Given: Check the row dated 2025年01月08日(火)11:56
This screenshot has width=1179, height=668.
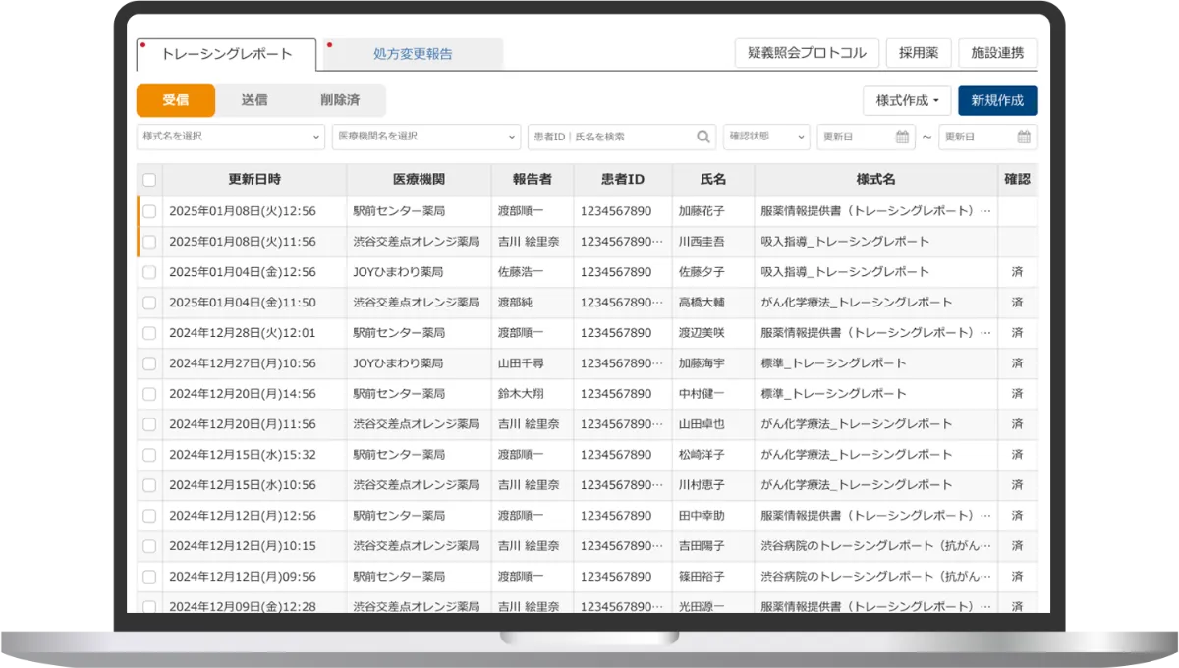Looking at the screenshot, I should [149, 242].
